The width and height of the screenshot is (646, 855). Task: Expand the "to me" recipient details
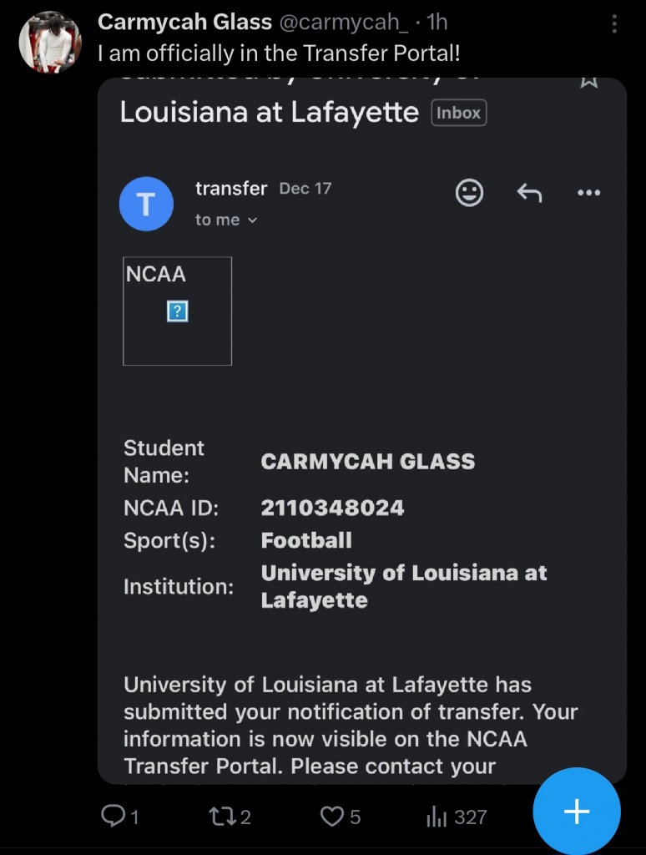click(x=226, y=220)
